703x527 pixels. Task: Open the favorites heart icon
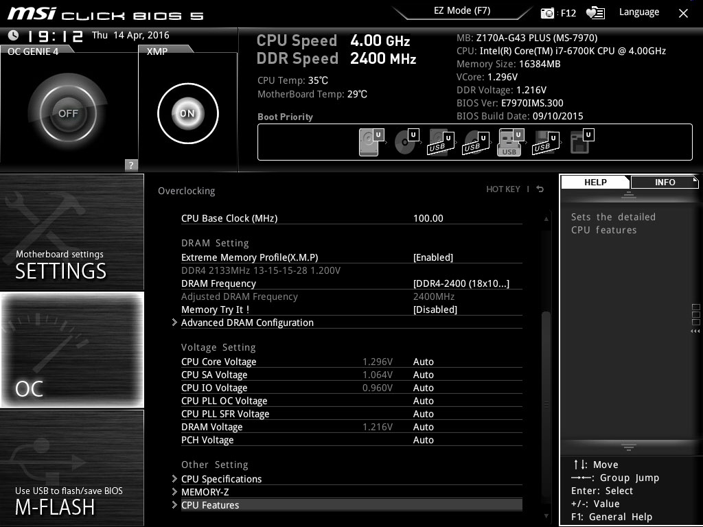pos(595,13)
